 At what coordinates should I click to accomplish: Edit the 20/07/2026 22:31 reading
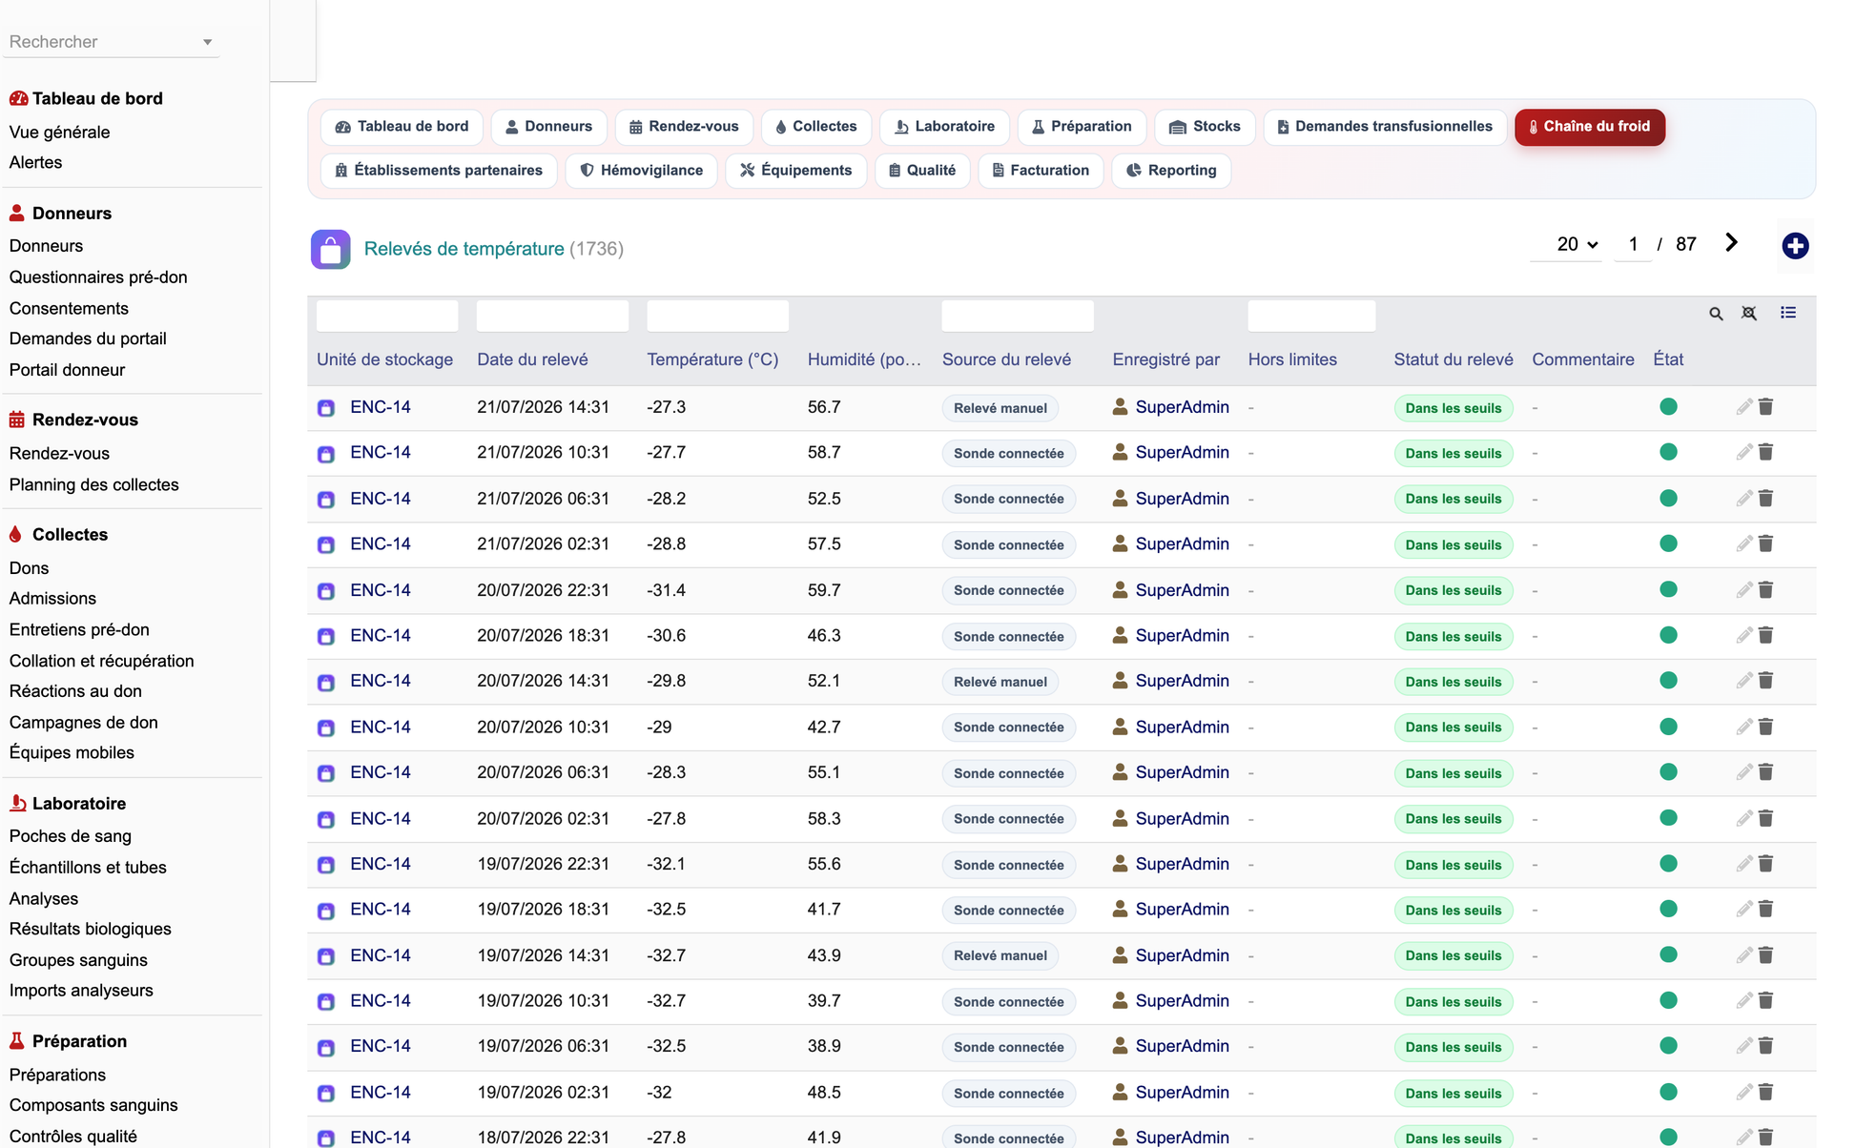point(1743,589)
